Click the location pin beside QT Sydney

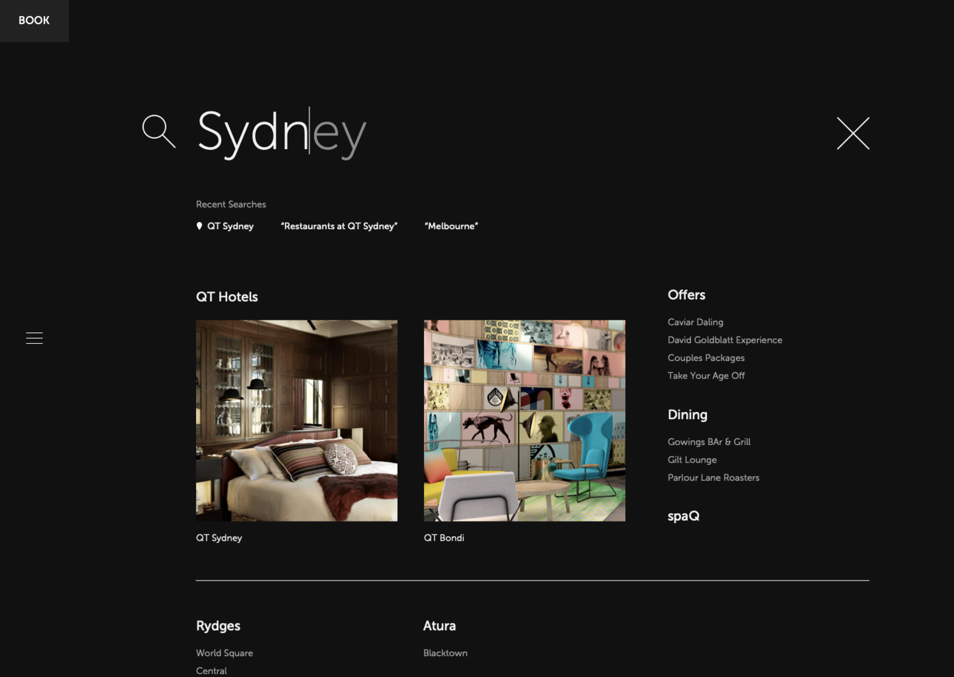(x=200, y=226)
